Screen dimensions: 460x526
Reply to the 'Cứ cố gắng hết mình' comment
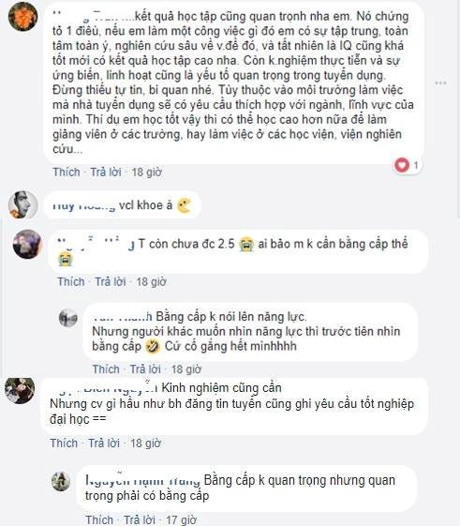(x=145, y=369)
